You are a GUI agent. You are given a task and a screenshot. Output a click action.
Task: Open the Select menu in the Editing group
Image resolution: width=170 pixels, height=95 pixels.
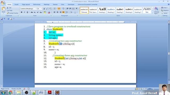click(x=165, y=13)
